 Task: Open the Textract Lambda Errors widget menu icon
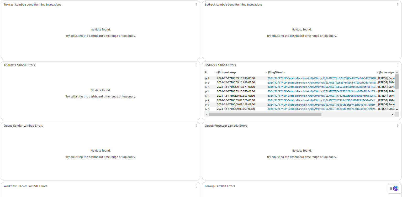click(197, 65)
